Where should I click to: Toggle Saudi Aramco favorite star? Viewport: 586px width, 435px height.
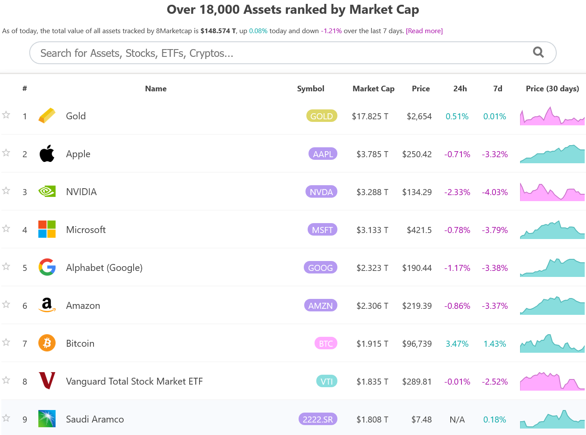click(x=6, y=418)
